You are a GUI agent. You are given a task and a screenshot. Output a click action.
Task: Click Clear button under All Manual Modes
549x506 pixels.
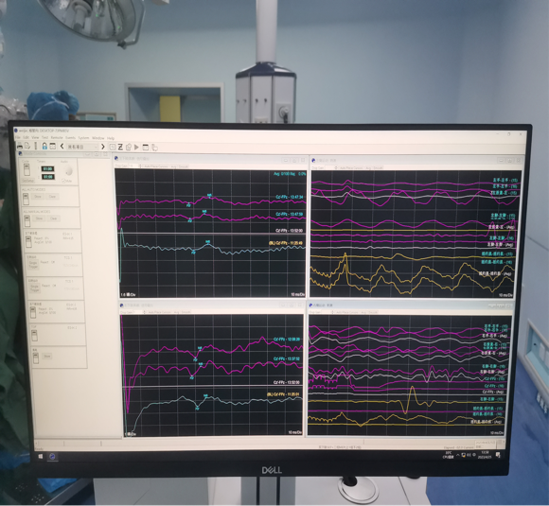tap(54, 218)
